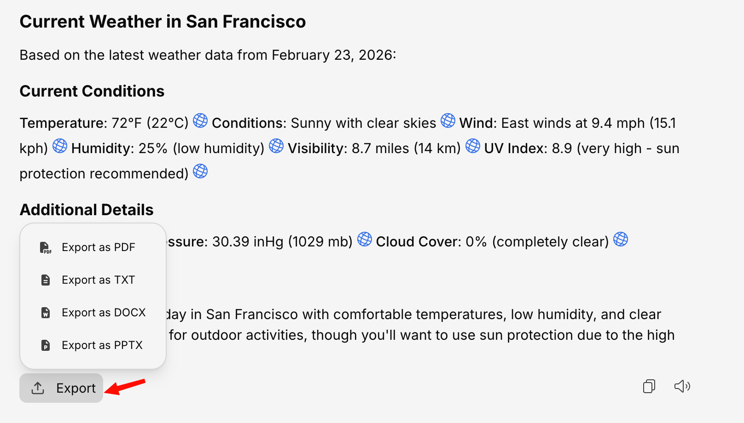Click the 'Current Conditions' heading
Screen dimensions: 744x423
tap(92, 91)
